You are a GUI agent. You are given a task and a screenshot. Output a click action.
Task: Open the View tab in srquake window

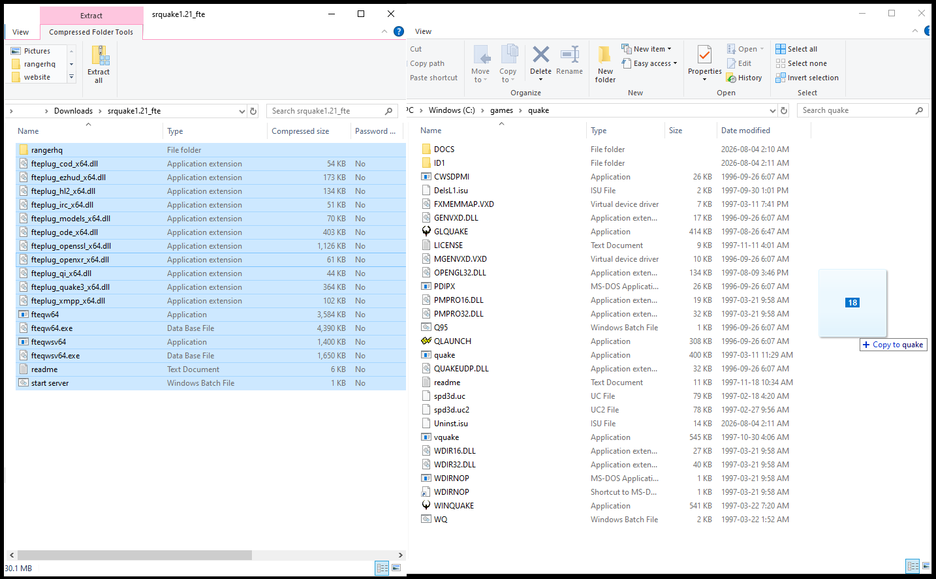point(21,32)
